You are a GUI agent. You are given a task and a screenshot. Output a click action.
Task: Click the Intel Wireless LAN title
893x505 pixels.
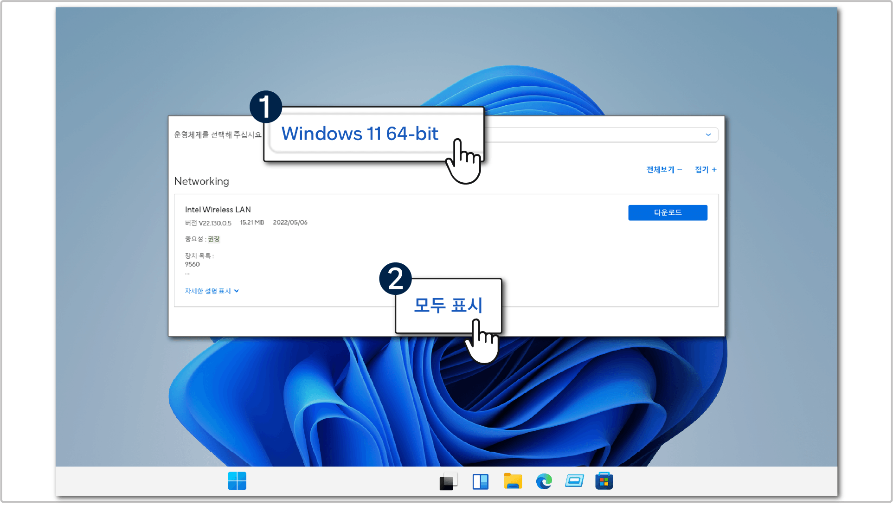click(218, 210)
